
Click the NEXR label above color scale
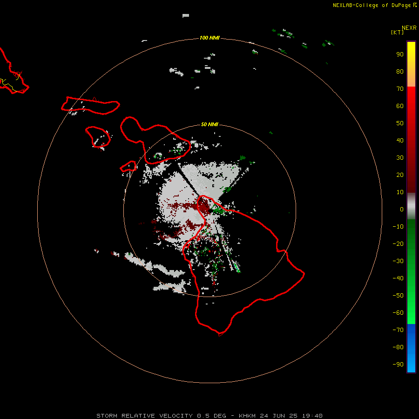click(409, 28)
